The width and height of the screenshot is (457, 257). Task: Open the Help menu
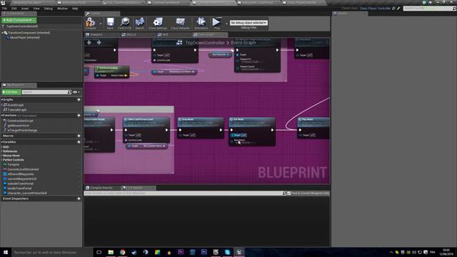coord(75,9)
